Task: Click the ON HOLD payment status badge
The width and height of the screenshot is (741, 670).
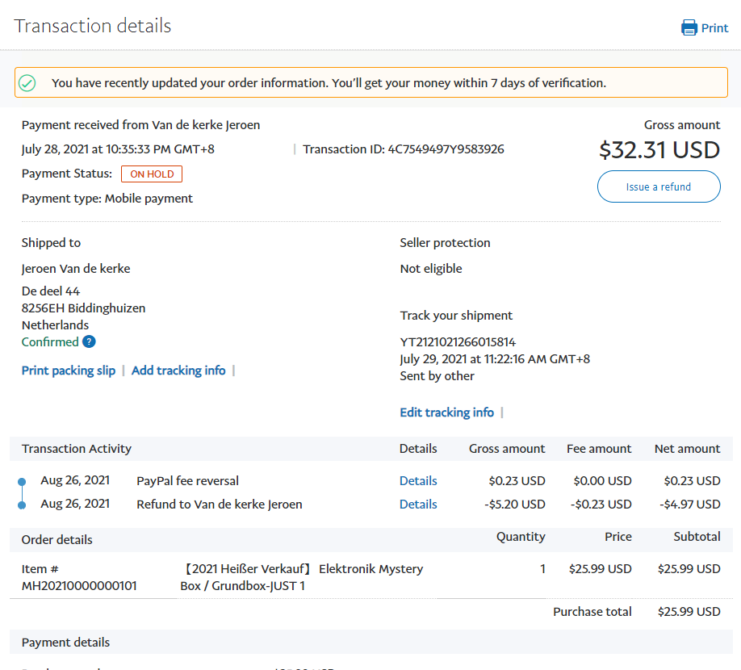Action: pos(152,174)
